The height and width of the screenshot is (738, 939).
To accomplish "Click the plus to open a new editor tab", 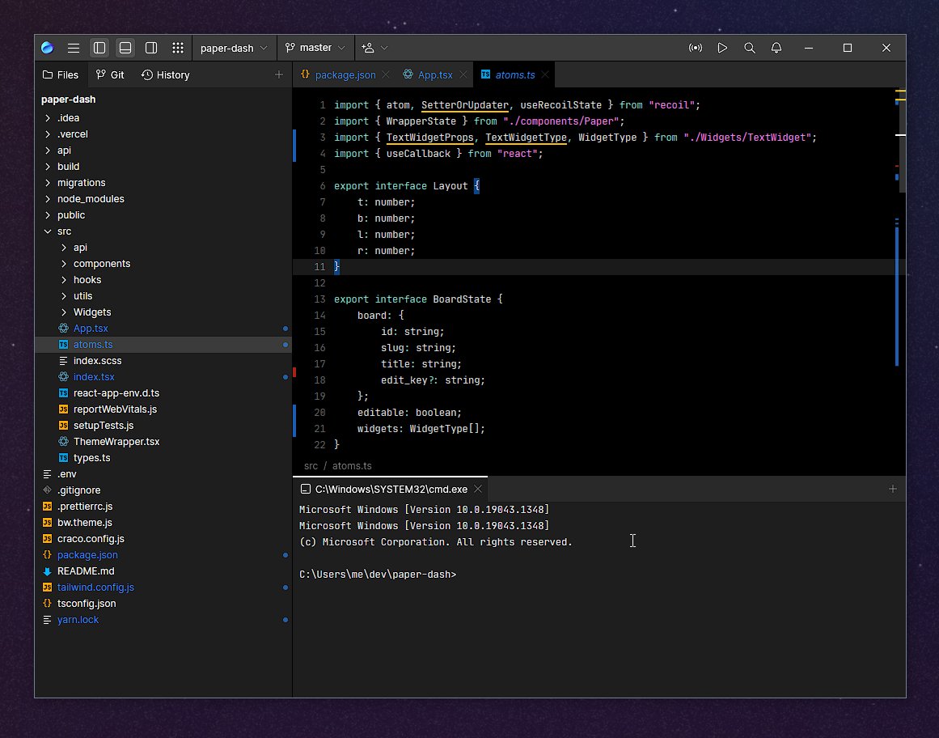I will [x=278, y=74].
